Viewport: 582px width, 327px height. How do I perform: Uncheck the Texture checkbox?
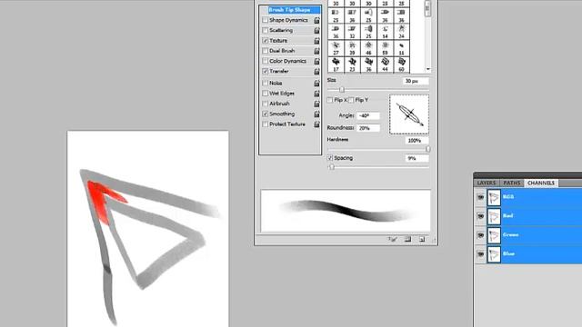pos(265,40)
